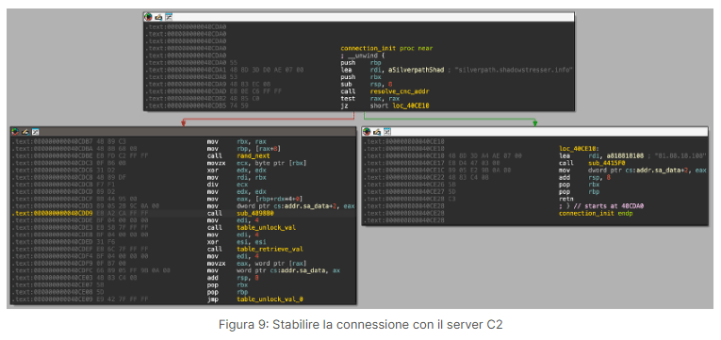Click the color icon on the rand_next node

point(15,132)
